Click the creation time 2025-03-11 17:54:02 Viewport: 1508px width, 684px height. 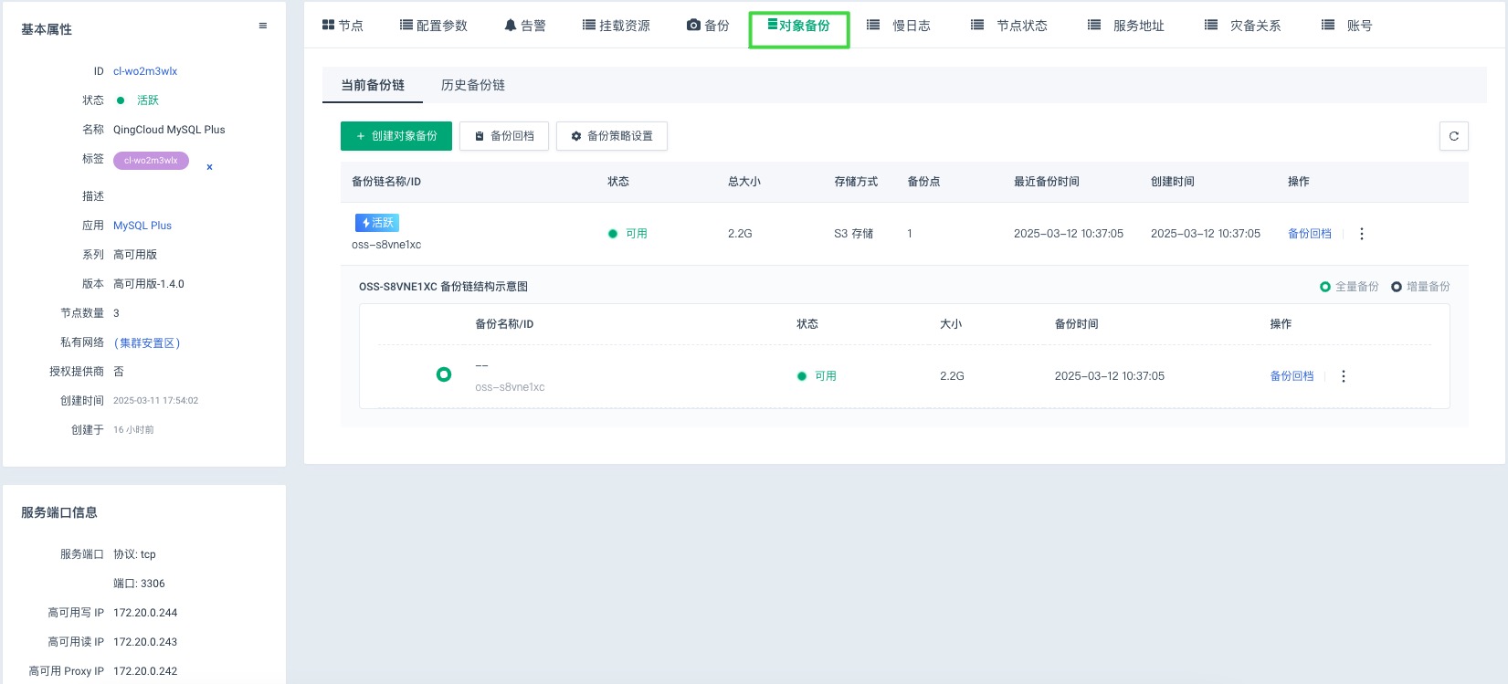point(155,401)
